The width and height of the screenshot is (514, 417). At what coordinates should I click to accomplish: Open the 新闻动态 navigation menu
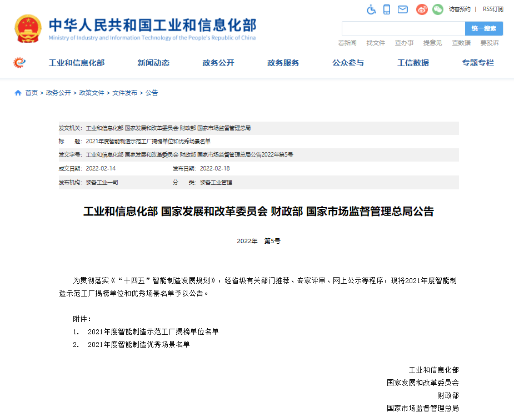[x=153, y=63]
